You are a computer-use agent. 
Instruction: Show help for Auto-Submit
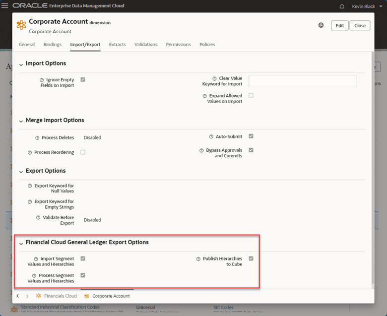pyautogui.click(x=211, y=136)
